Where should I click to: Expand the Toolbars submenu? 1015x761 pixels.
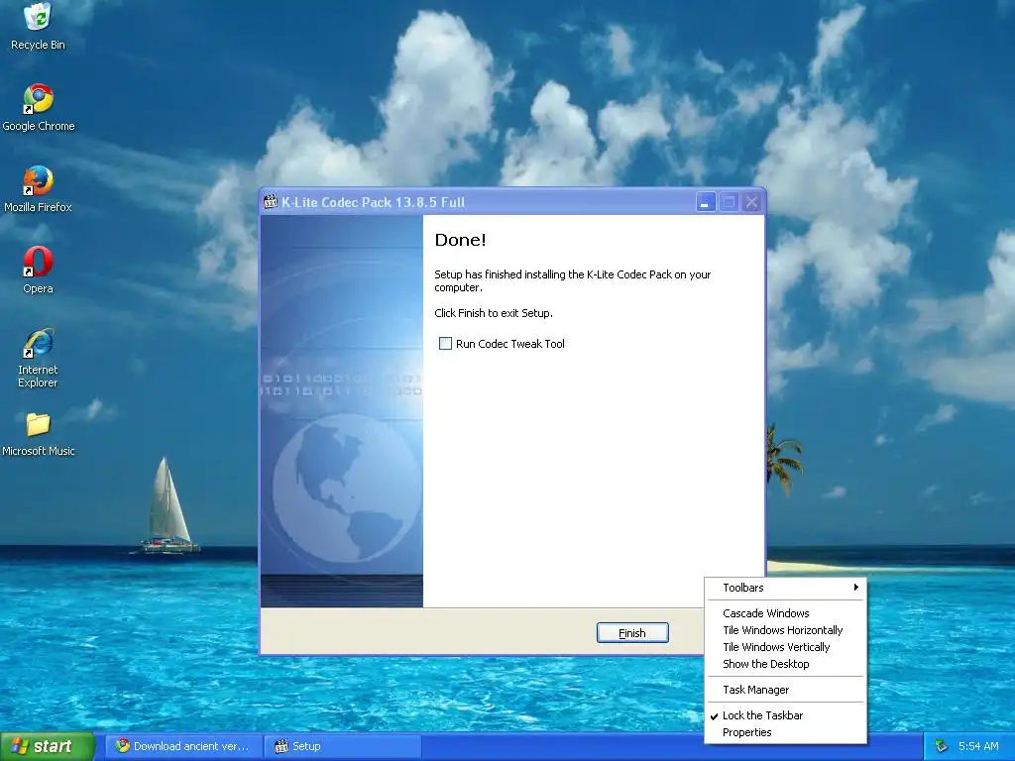click(785, 588)
